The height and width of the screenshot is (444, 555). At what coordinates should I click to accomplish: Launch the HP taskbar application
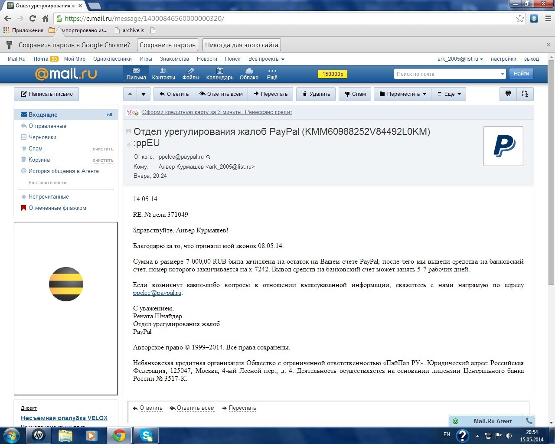click(x=39, y=435)
